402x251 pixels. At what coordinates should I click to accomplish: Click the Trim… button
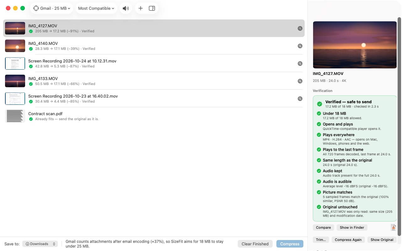(321, 240)
